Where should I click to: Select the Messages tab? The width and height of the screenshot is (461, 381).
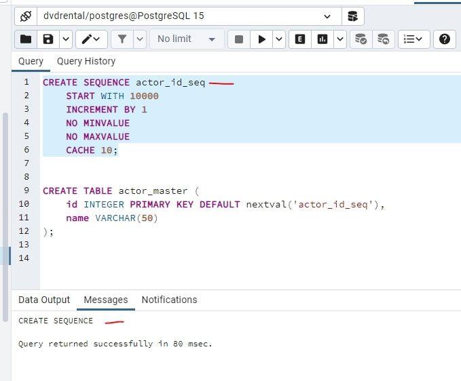106,300
